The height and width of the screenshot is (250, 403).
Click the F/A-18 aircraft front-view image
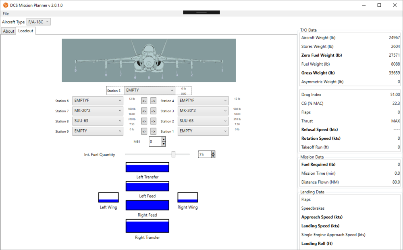[x=149, y=60]
